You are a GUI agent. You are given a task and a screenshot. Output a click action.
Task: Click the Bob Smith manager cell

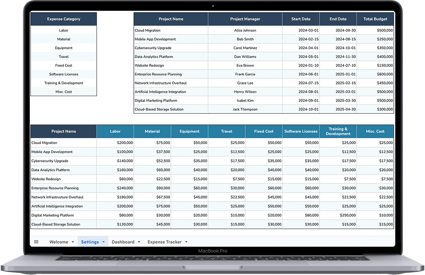pyautogui.click(x=246, y=39)
